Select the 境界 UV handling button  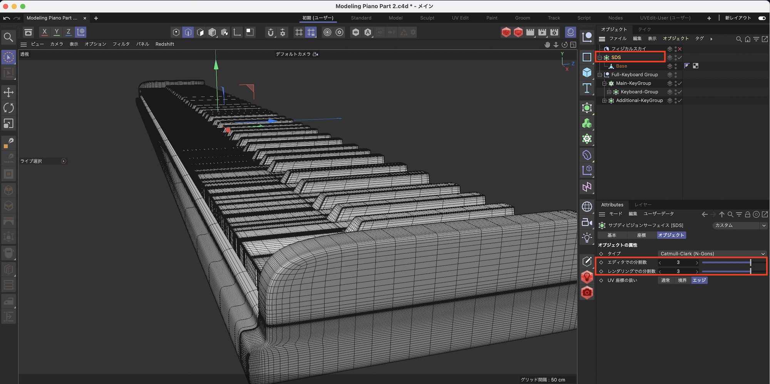tap(682, 280)
